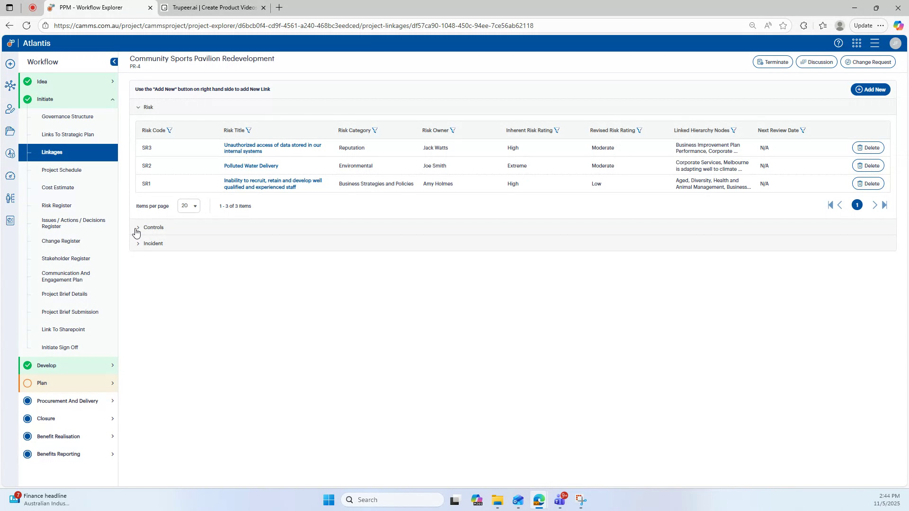Click the Windows taskbar search box
The width and height of the screenshot is (909, 511).
(x=393, y=499)
